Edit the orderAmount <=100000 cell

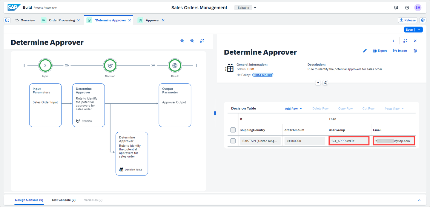point(305,141)
